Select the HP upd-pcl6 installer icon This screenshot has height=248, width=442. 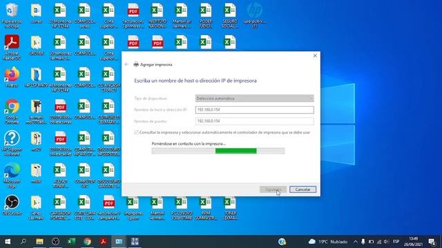254,15
